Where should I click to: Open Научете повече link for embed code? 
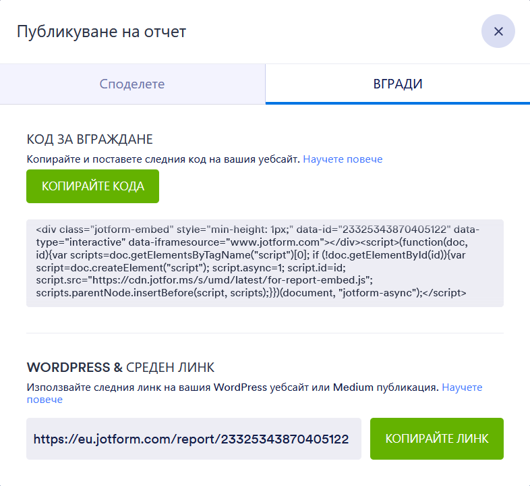tap(343, 159)
